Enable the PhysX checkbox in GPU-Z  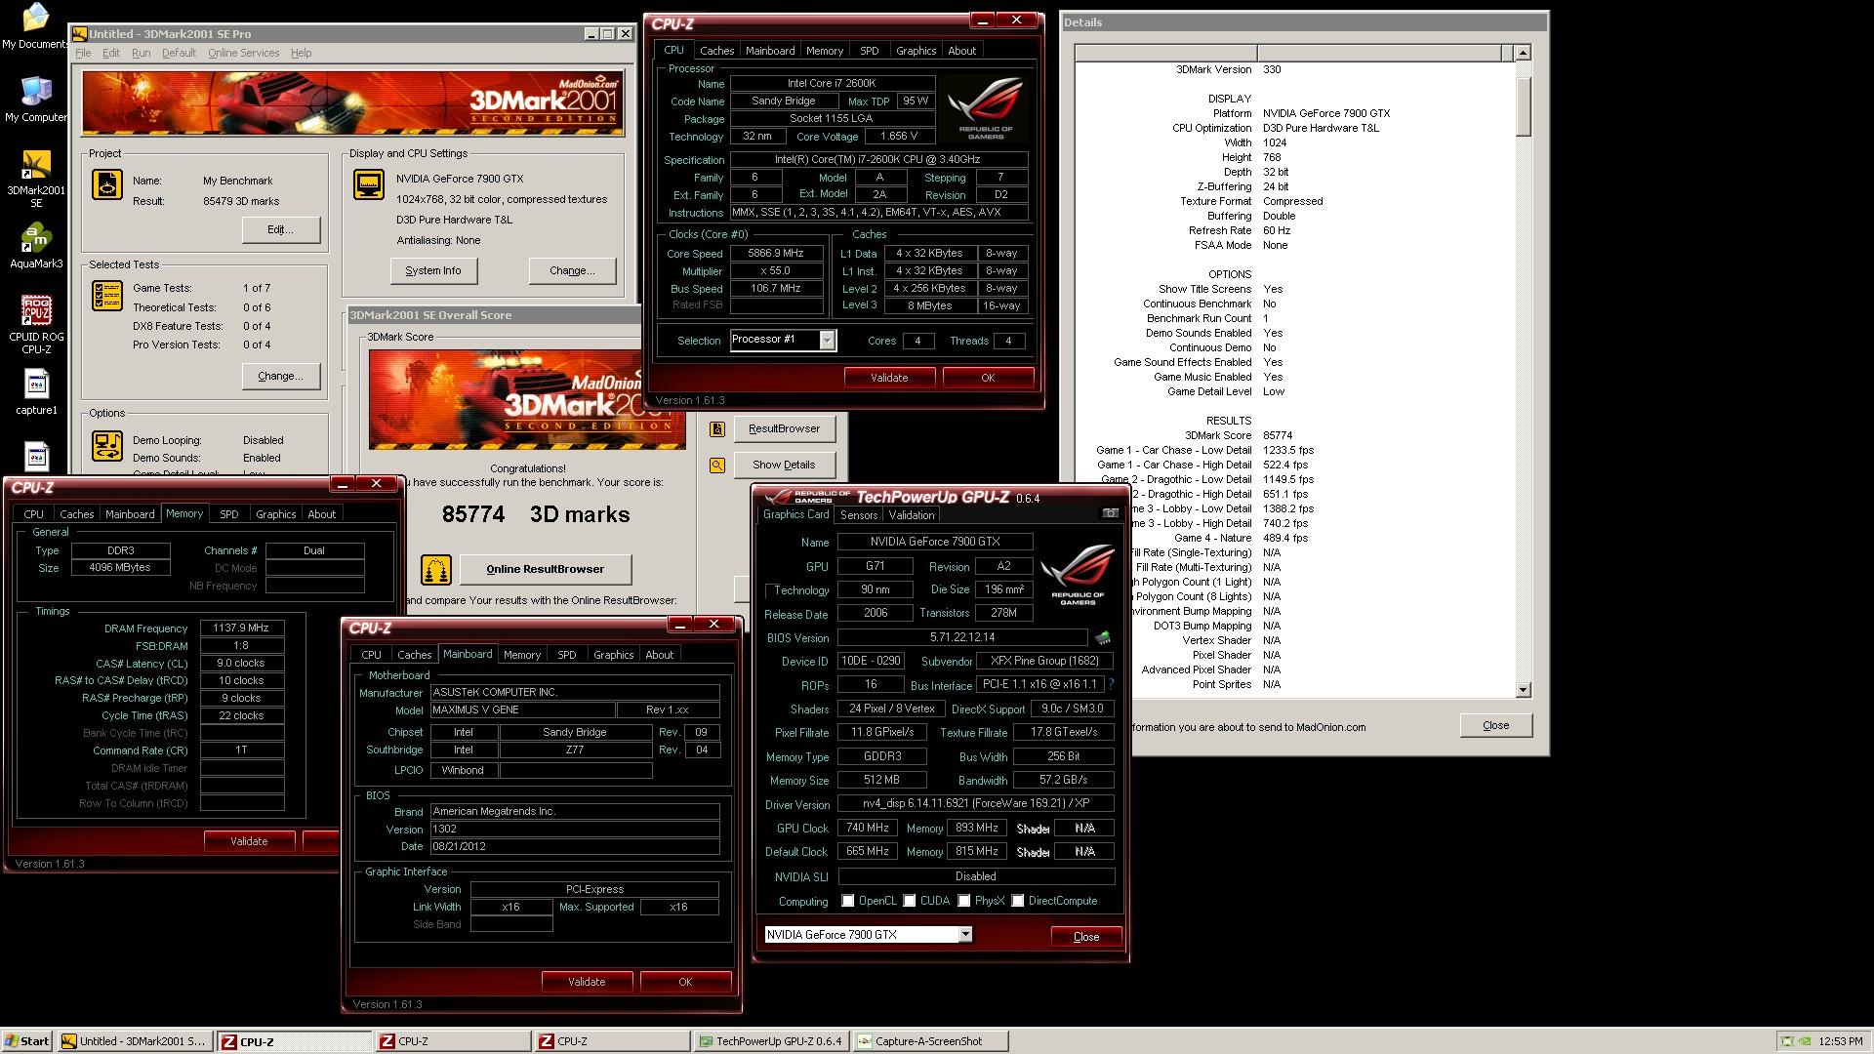tap(964, 901)
